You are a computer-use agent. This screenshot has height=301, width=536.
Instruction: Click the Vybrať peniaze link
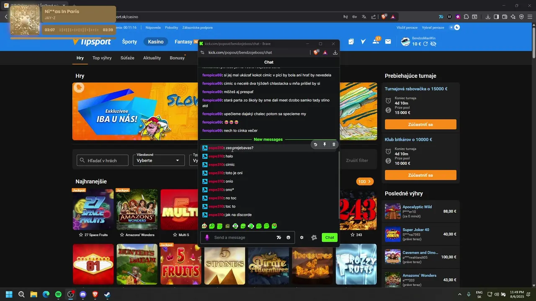pos(433,28)
